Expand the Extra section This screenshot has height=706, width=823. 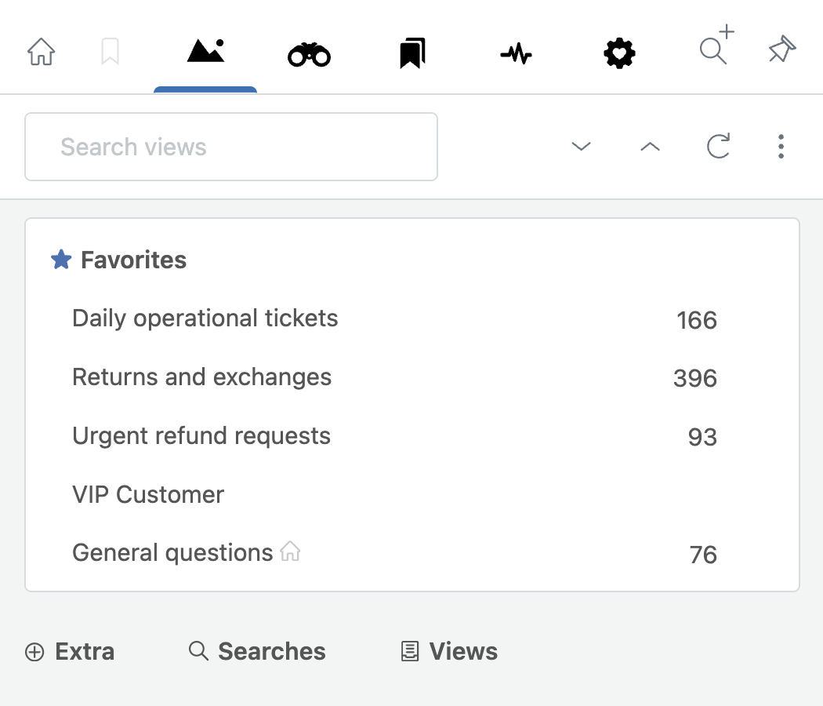tap(70, 651)
